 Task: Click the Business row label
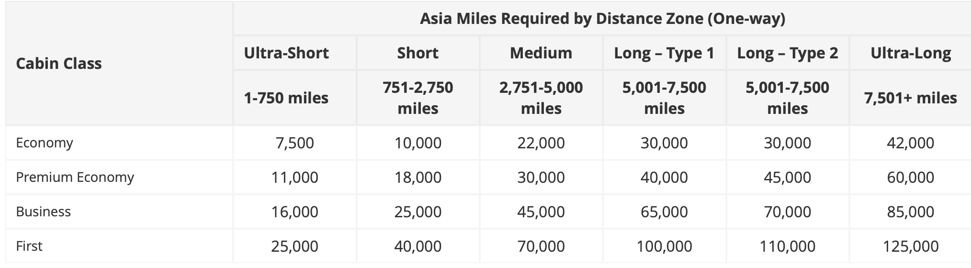[x=44, y=212]
